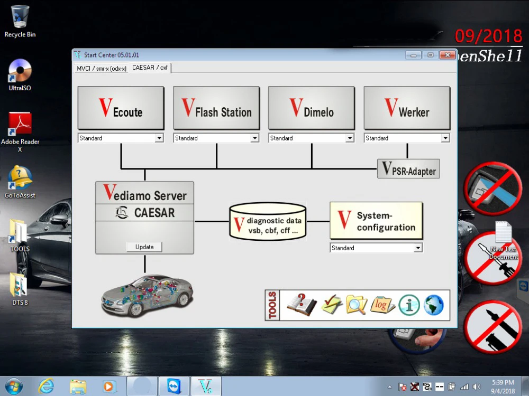Open the network signal tray icon

[x=464, y=387]
